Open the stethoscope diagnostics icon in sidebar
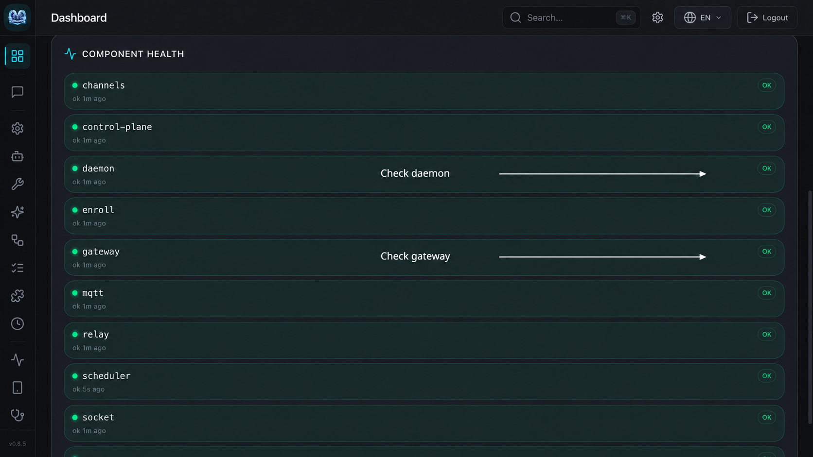This screenshot has height=457, width=813. click(x=18, y=416)
